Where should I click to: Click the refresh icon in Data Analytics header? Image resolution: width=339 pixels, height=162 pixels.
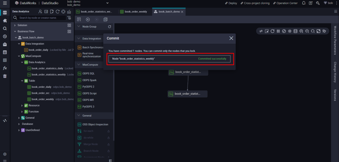[58, 12]
